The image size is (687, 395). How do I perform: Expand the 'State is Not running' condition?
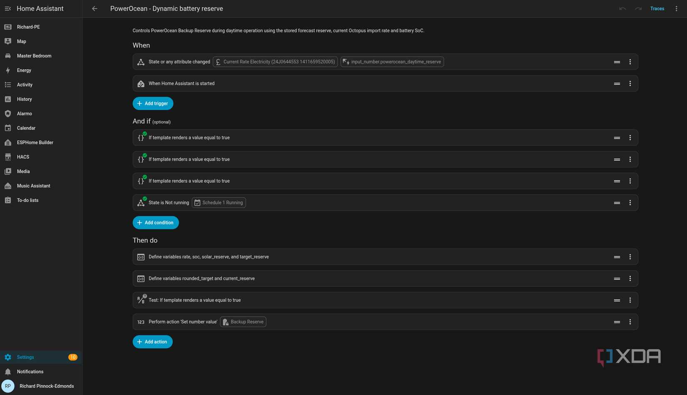(385, 203)
